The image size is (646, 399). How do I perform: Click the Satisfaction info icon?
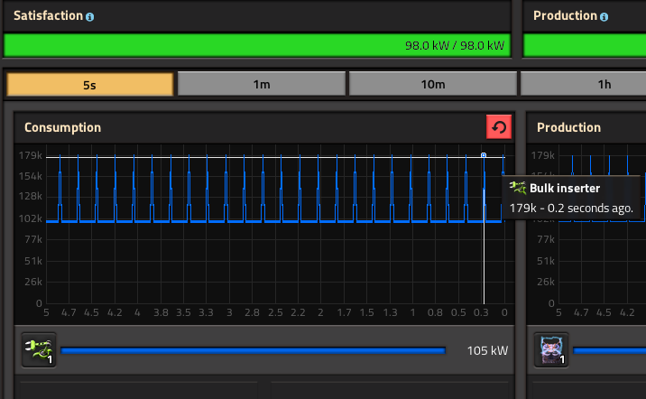pos(90,17)
